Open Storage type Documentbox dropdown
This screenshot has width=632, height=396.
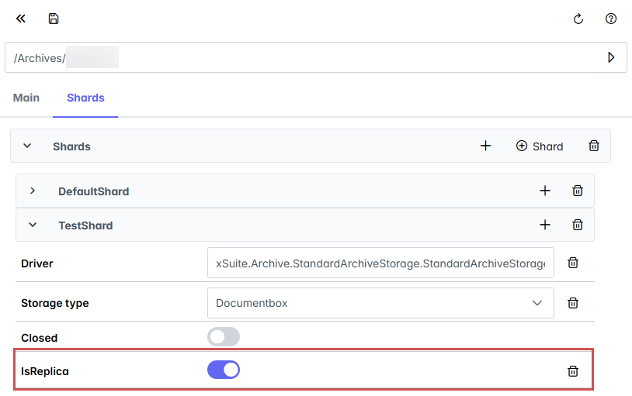click(x=380, y=303)
